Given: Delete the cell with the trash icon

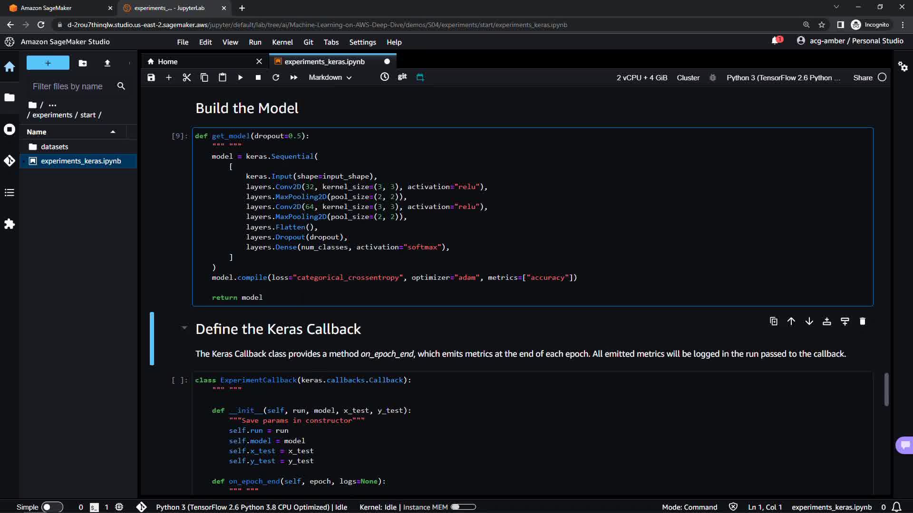Looking at the screenshot, I should click(863, 322).
